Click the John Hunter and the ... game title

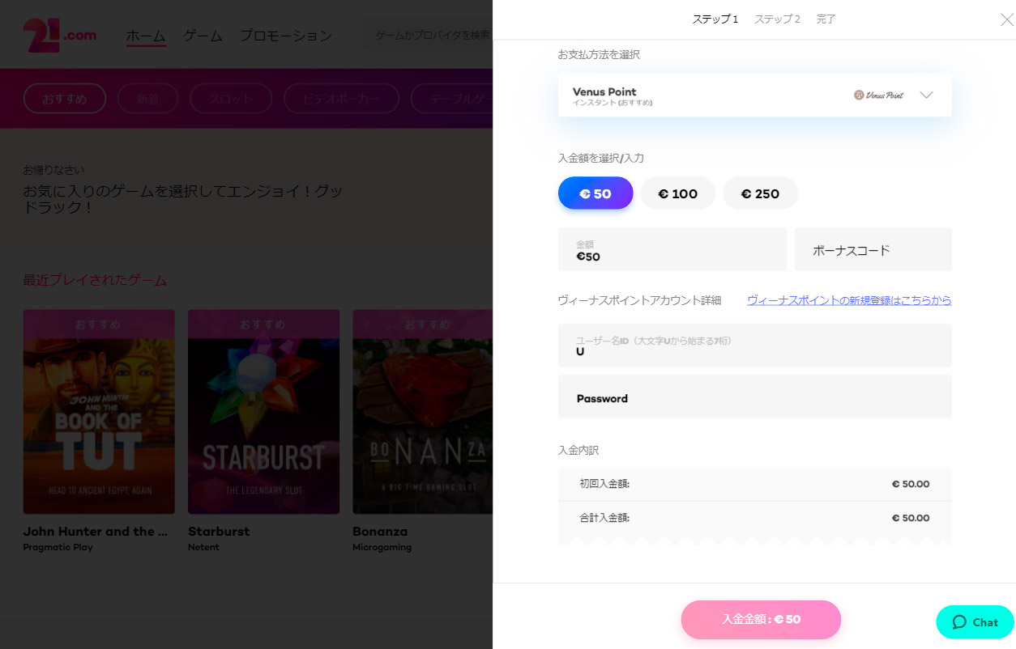coord(96,532)
